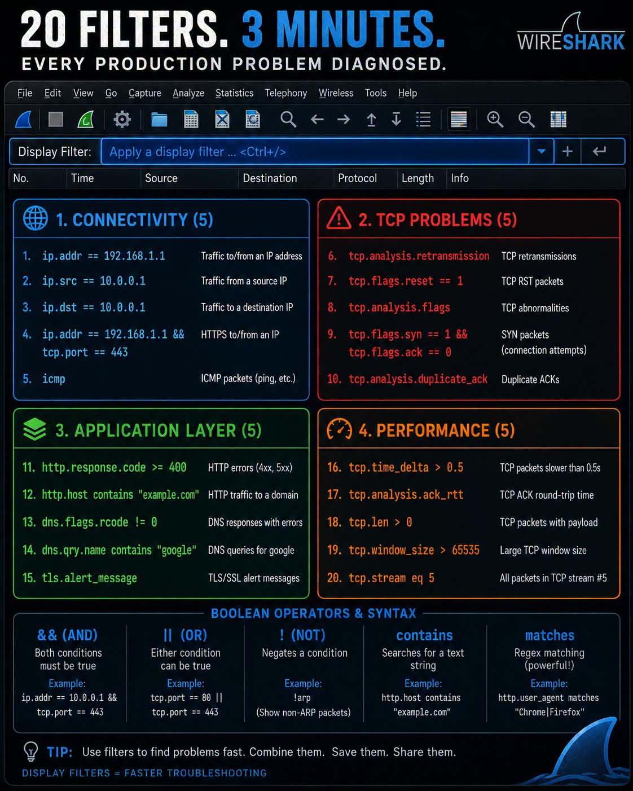The height and width of the screenshot is (791, 633).
Task: Open the Edit menu
Action: pos(52,93)
